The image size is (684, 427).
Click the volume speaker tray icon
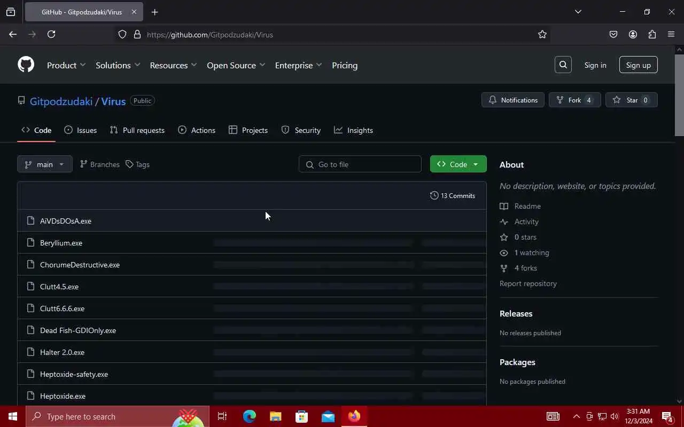pos(615,416)
